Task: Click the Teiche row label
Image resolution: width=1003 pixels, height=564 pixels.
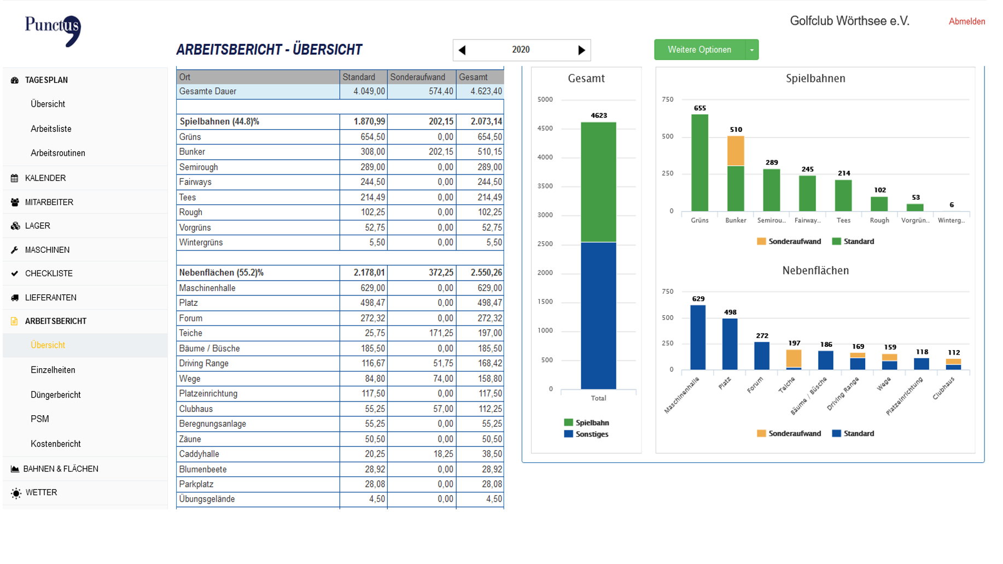Action: tap(191, 333)
